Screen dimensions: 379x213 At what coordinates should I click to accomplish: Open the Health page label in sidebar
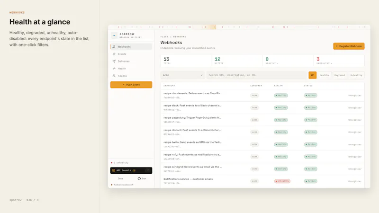122,68
